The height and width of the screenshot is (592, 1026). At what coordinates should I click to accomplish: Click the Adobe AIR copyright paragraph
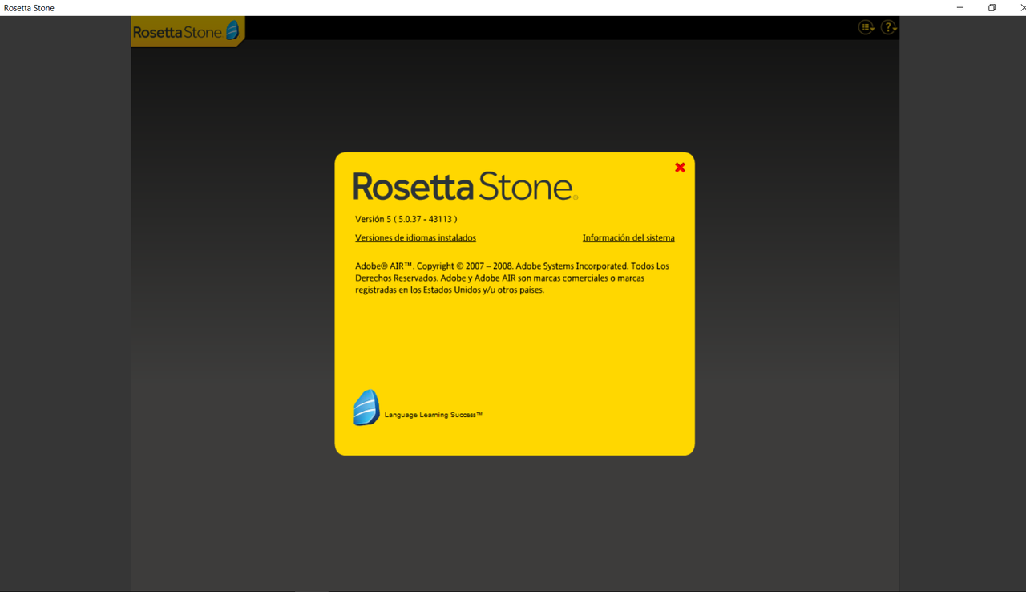click(x=512, y=278)
